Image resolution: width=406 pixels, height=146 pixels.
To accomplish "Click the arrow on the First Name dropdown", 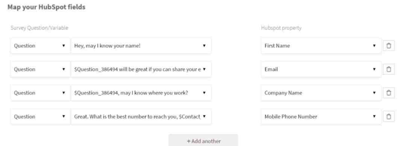I will pyautogui.click(x=374, y=46).
